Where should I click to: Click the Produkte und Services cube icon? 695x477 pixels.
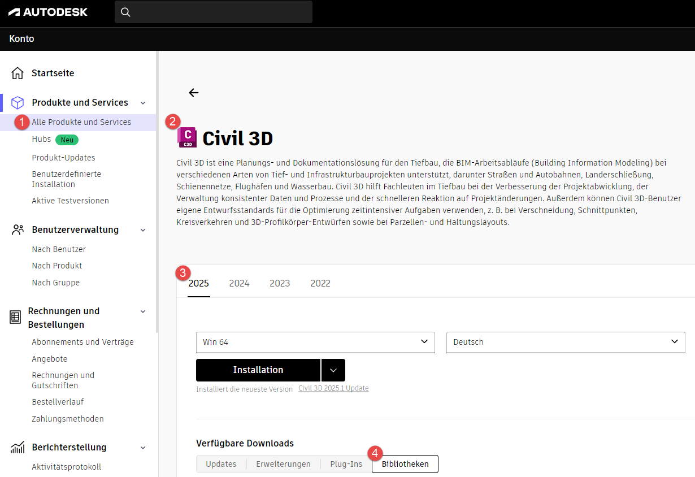click(18, 102)
